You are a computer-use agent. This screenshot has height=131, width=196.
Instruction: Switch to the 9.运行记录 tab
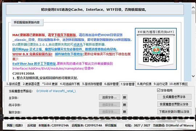pos(161,84)
